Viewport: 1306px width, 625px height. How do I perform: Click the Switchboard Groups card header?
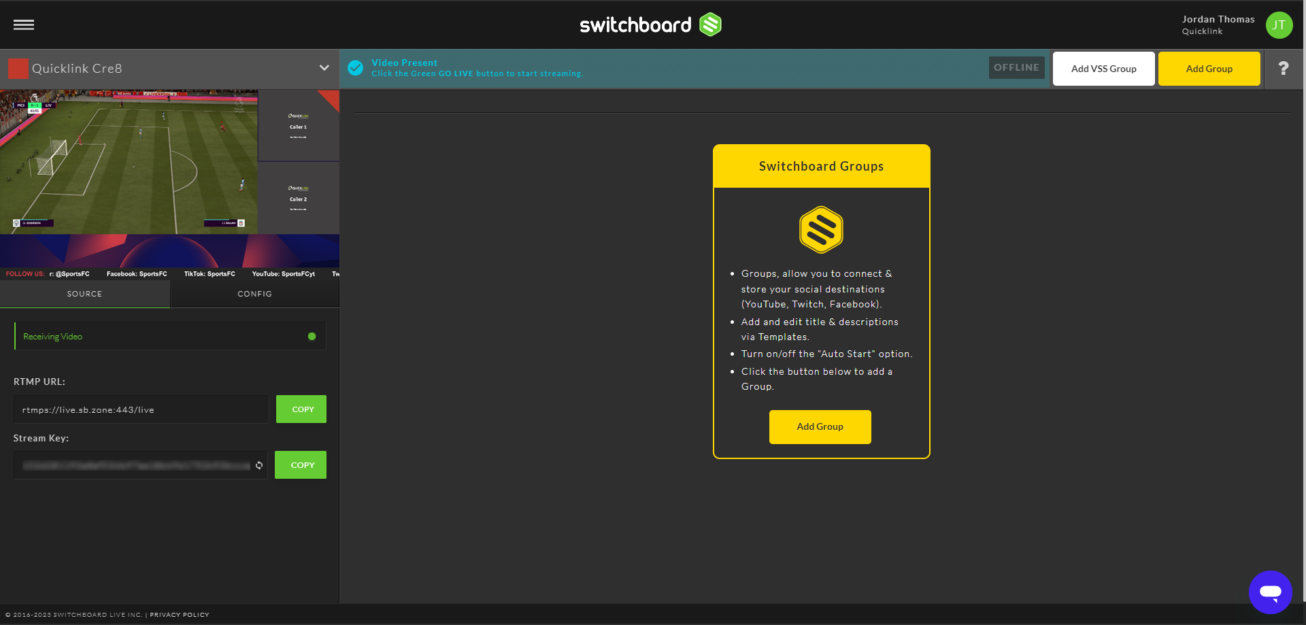tap(821, 166)
